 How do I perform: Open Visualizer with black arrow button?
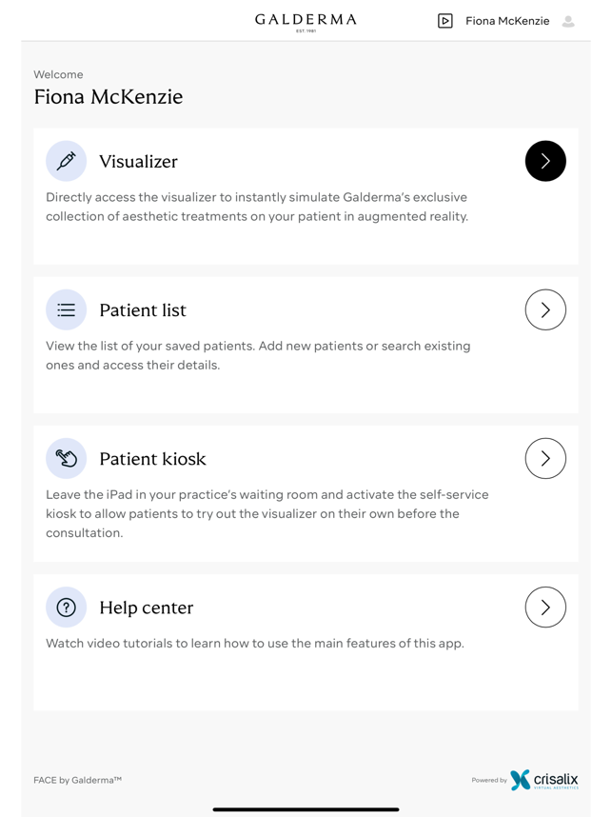545,161
